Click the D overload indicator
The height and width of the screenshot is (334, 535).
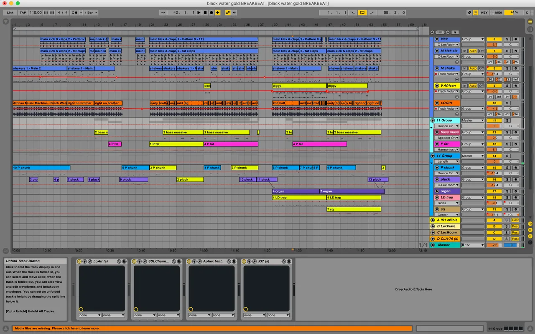[x=527, y=13]
